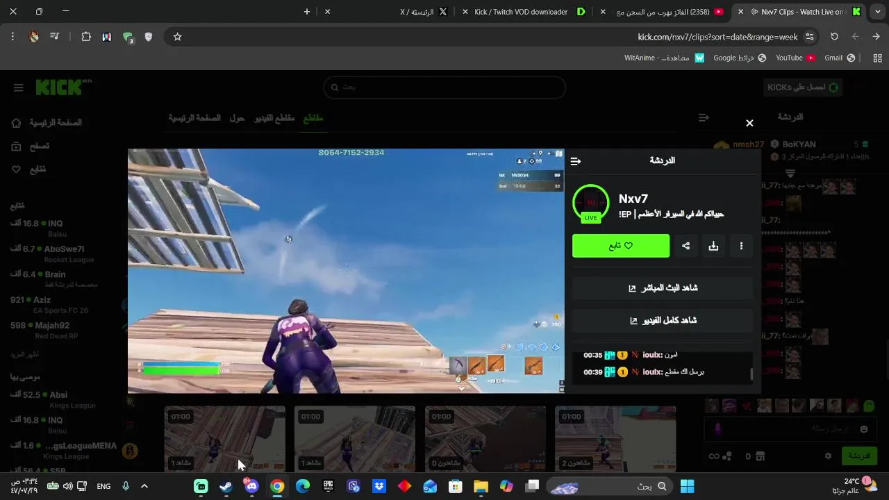Go to sidebar الصفحة الرئيسية home icon

click(x=17, y=123)
